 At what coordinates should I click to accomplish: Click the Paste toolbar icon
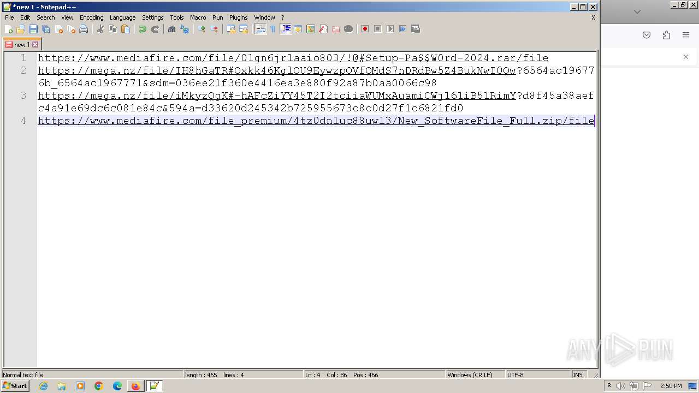(x=126, y=29)
